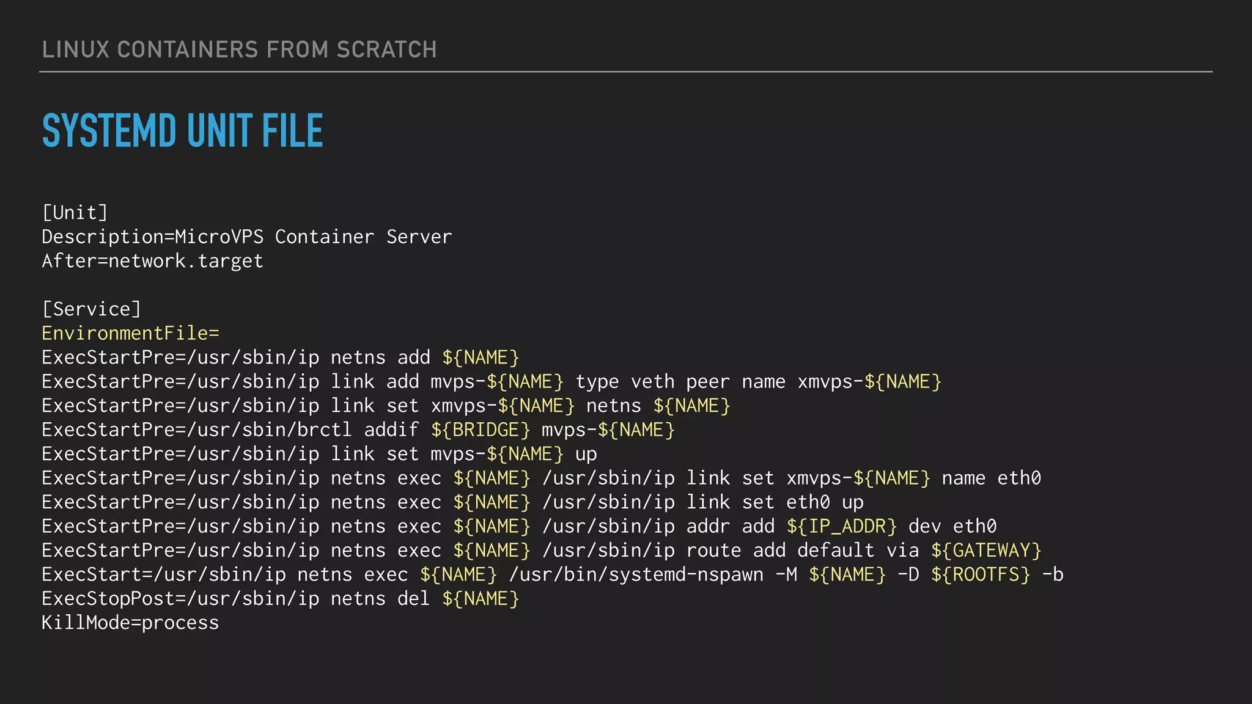Click the After=network.target line
The height and width of the screenshot is (704, 1252).
152,261
